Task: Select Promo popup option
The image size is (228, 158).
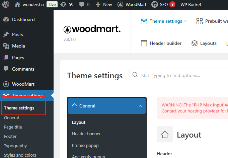Action: click(x=85, y=146)
